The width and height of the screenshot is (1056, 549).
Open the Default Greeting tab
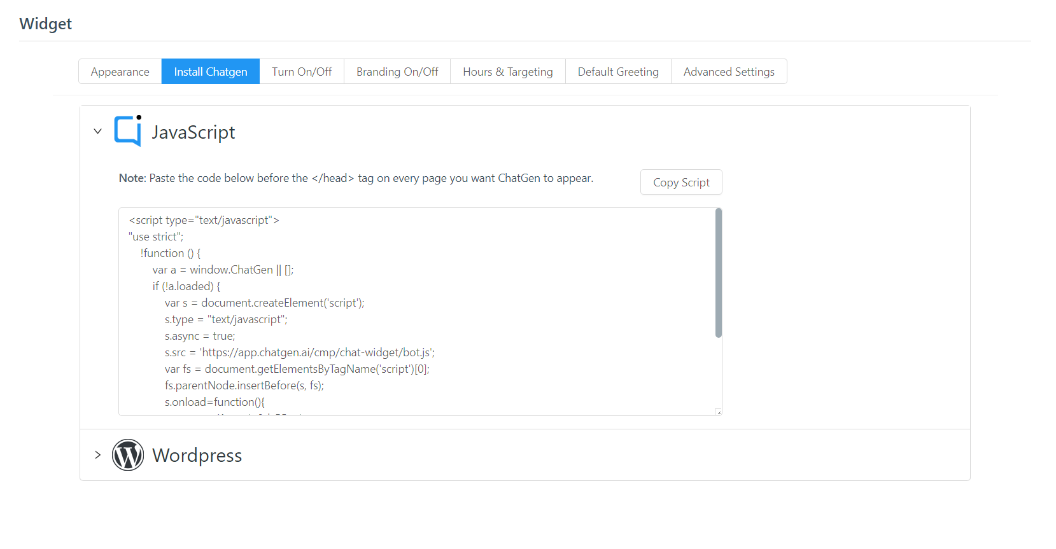618,71
